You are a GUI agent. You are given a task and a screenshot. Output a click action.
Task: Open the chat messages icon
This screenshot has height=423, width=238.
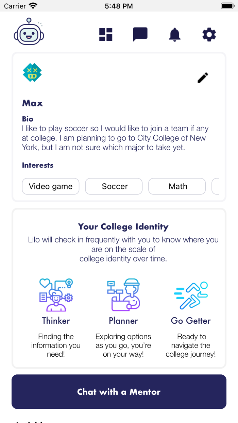140,34
